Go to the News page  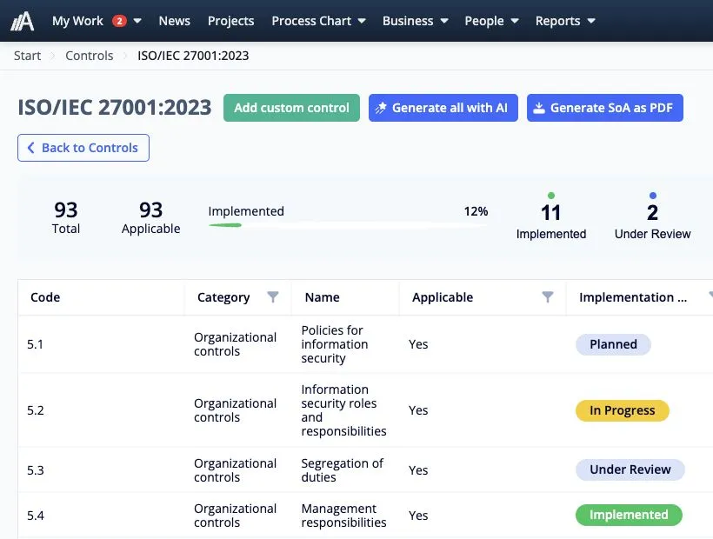[x=175, y=21]
